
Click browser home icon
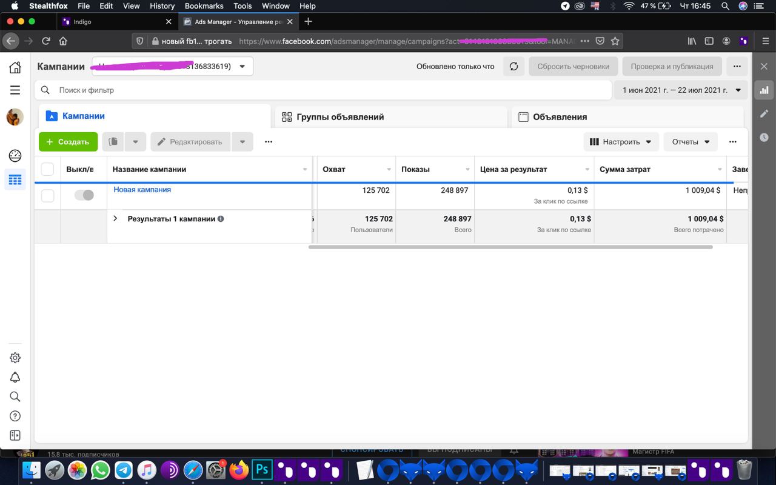click(x=63, y=41)
